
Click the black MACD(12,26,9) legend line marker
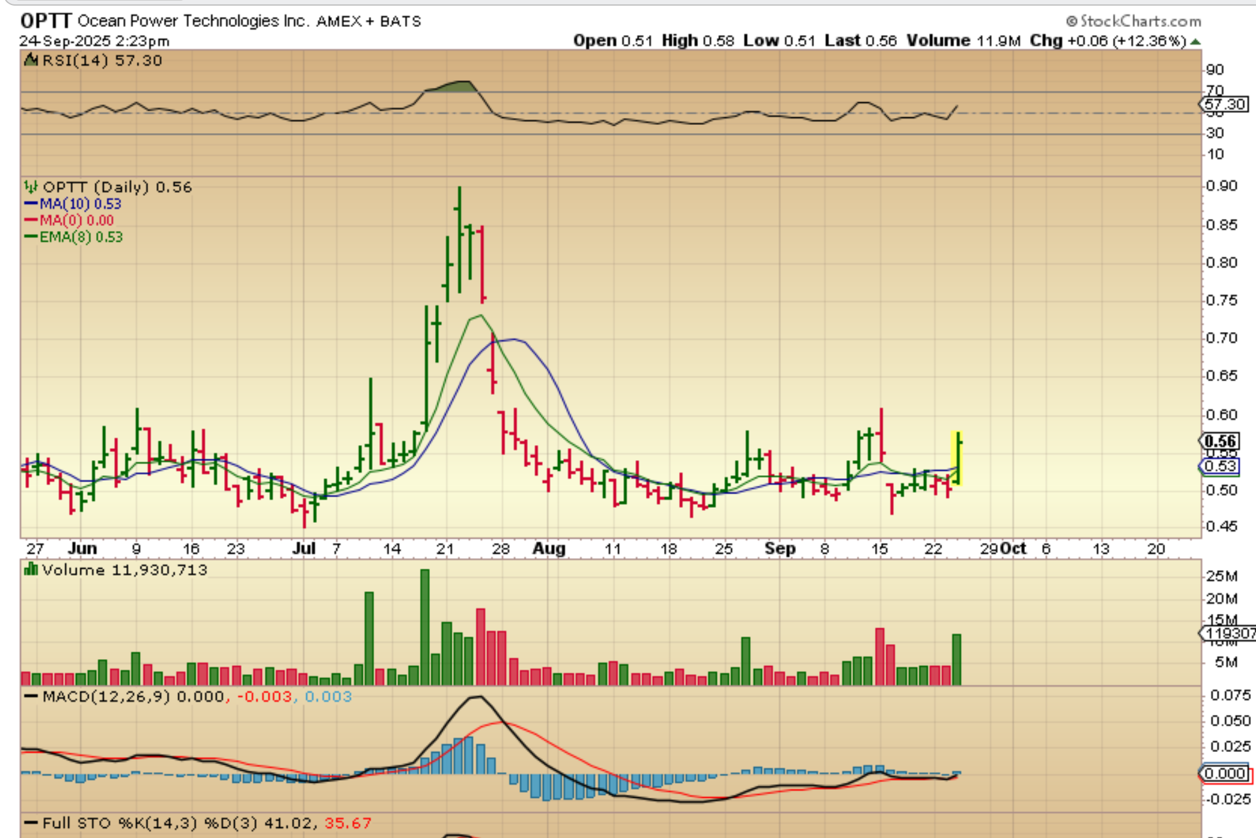[x=31, y=697]
